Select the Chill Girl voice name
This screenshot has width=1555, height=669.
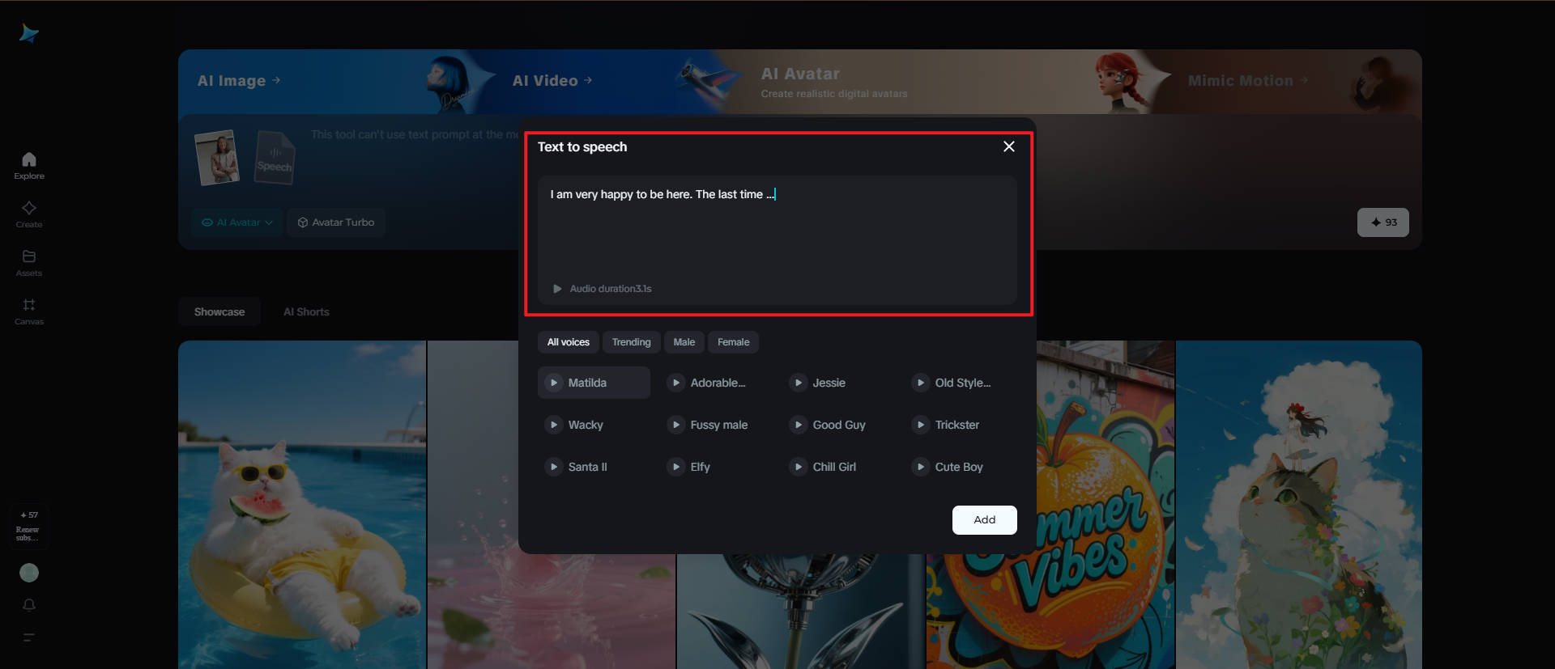click(x=834, y=467)
